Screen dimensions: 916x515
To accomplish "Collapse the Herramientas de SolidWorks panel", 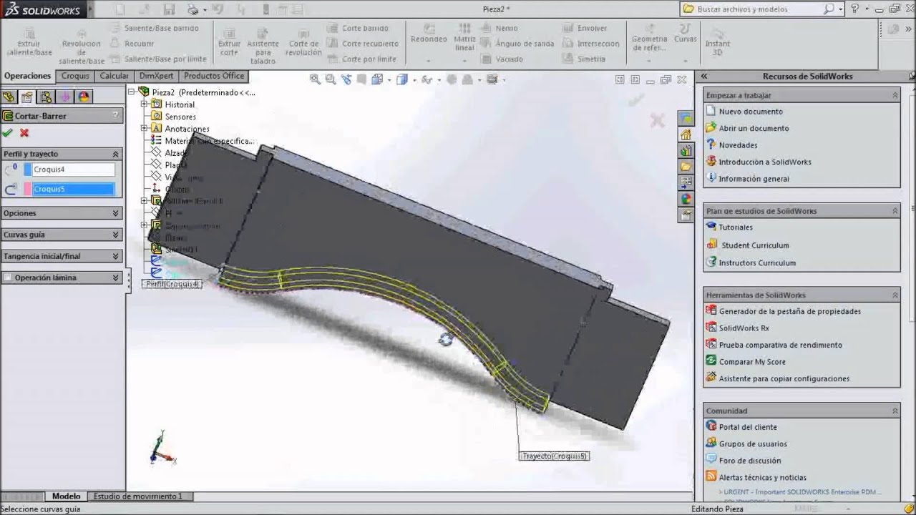I will tap(895, 295).
